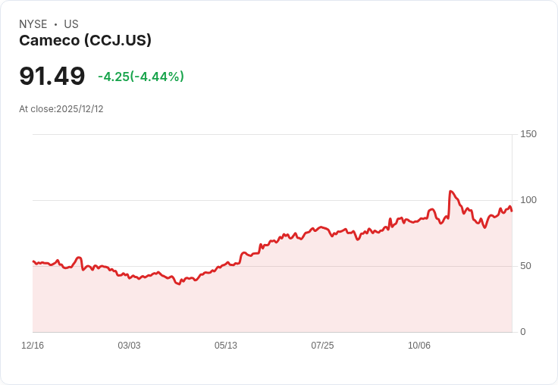Image resolution: width=558 pixels, height=385 pixels.
Task: Click the Cameco (CCJ.US) stock title
Action: 86,40
